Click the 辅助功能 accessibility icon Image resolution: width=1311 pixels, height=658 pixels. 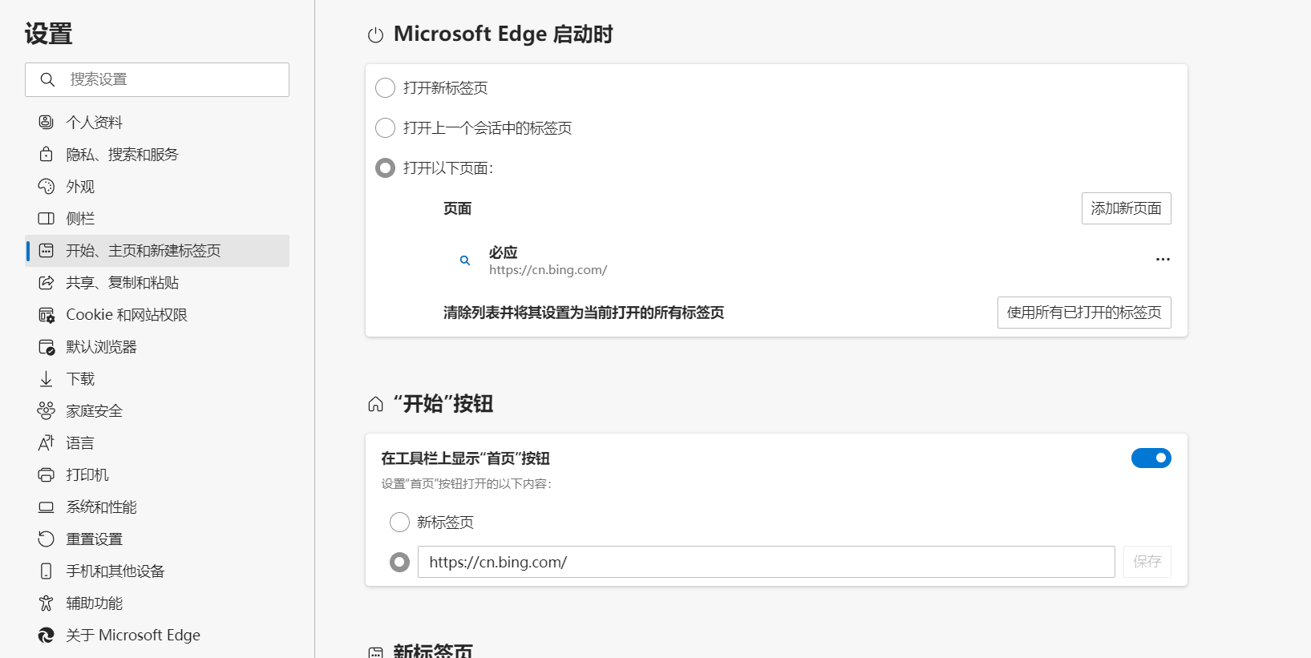coord(47,603)
